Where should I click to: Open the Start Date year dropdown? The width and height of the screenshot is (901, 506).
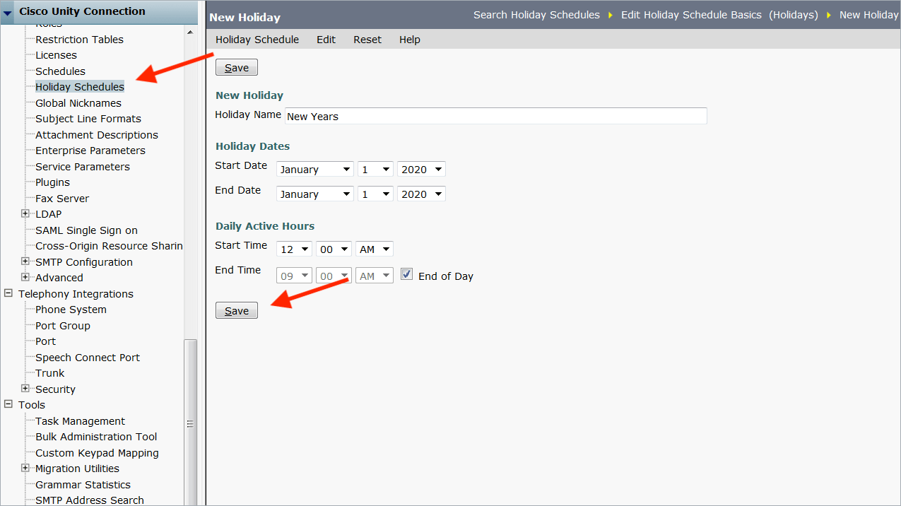pos(421,170)
